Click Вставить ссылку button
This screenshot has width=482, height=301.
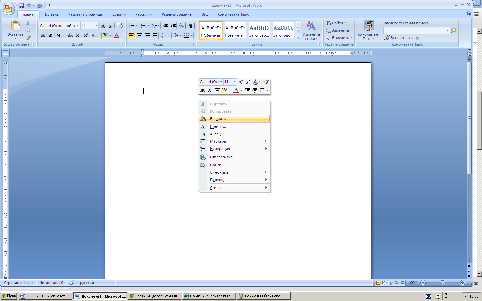click(402, 38)
